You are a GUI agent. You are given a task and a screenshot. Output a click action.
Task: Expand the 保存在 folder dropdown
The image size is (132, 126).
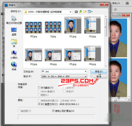70,12
